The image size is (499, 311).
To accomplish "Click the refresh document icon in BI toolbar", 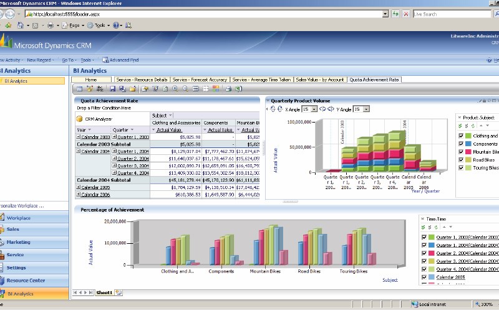I will click(x=165, y=89).
